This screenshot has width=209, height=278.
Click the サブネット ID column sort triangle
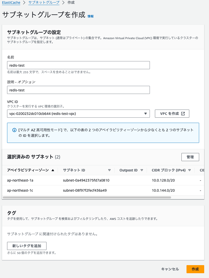109,170
